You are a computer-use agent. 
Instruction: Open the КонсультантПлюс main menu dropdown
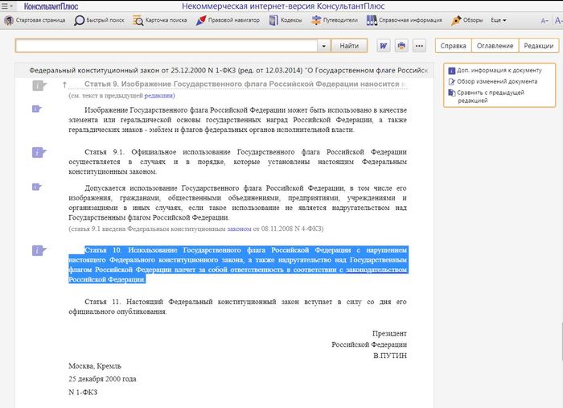(x=8, y=6)
